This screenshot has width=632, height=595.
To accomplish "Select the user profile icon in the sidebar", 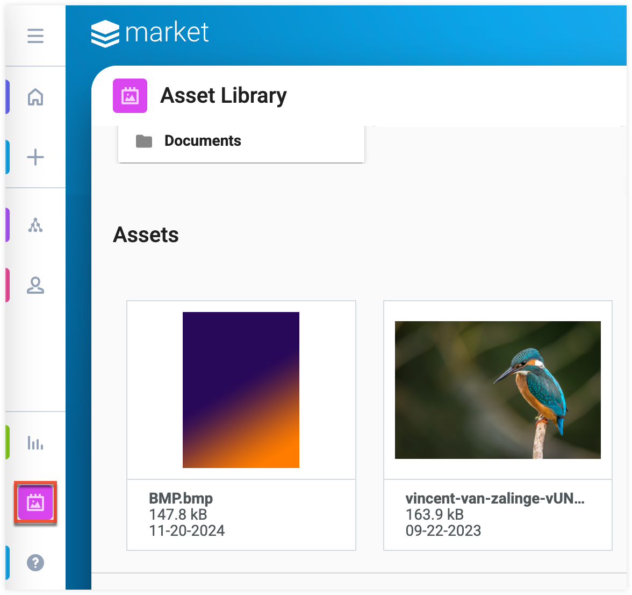I will point(35,285).
